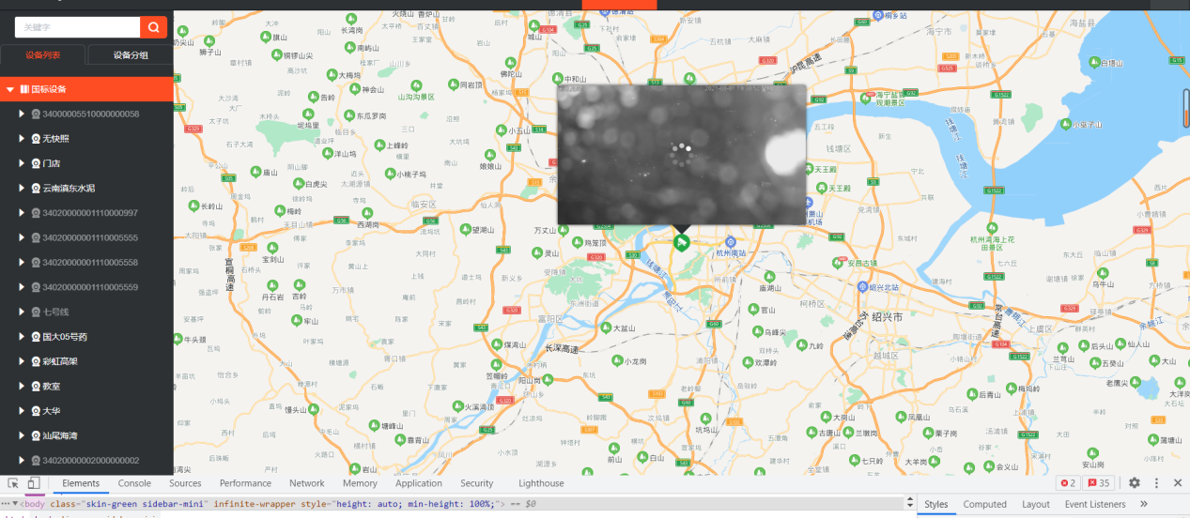This screenshot has width=1190, height=518.
Task: Click the 欢潭岭 scenic marker
Action: tap(749, 361)
